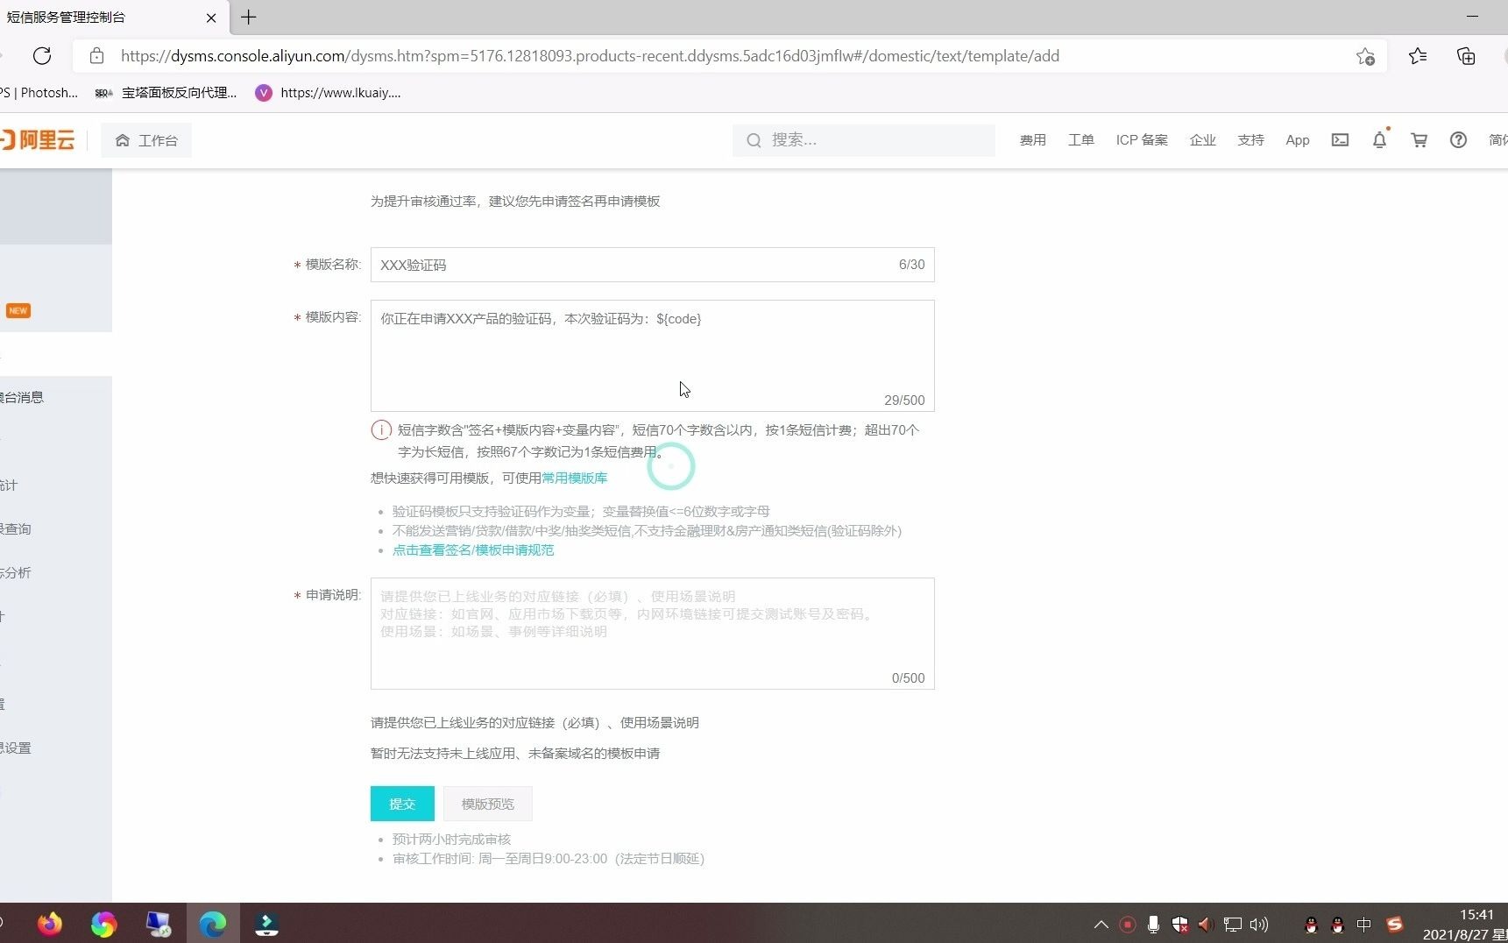Click the NEW badge in the sidebar
Screen dimensions: 1508x943
(x=18, y=311)
